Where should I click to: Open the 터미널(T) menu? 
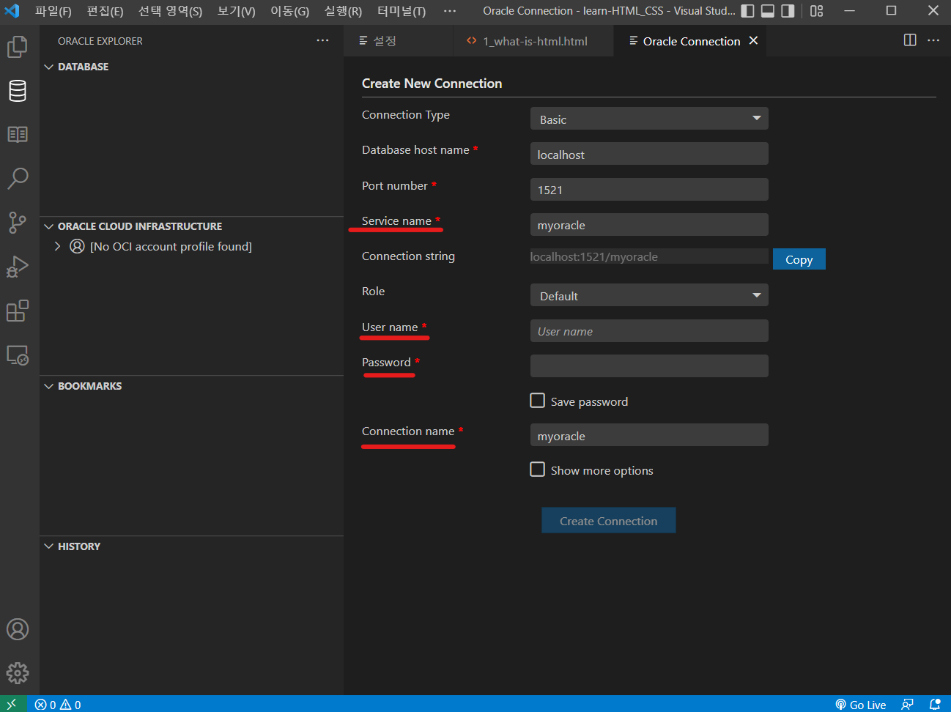(x=402, y=11)
